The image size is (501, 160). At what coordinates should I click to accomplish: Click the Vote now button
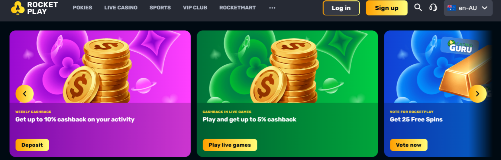[x=409, y=145]
